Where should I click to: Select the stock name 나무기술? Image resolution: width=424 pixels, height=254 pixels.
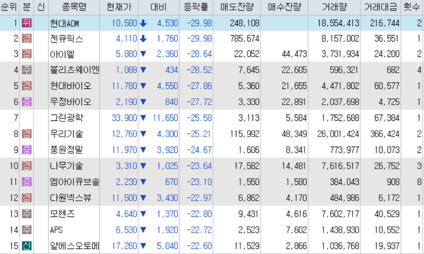click(x=67, y=166)
